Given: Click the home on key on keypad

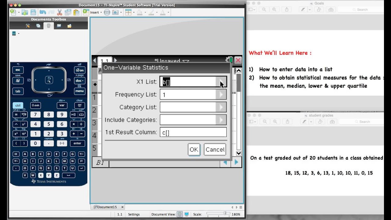Looking at the screenshot, I should (79, 70).
